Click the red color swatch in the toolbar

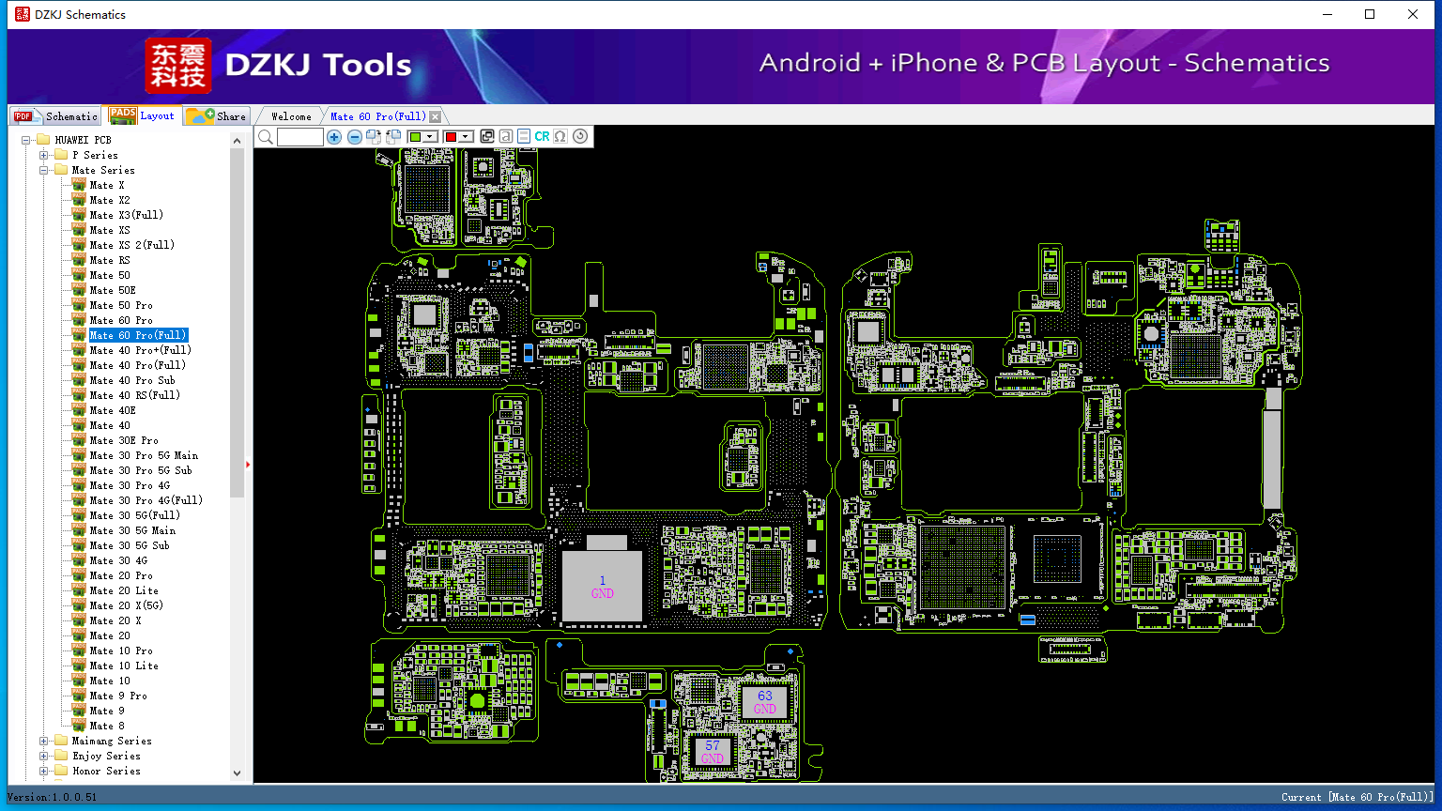[x=451, y=137]
